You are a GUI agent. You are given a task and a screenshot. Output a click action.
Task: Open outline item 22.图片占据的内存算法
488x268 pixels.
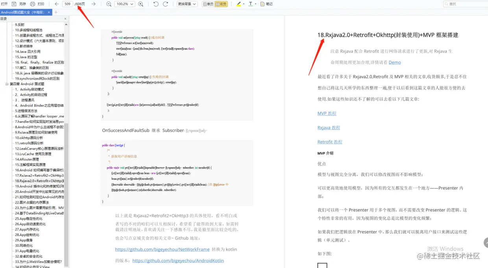[x=32, y=202]
